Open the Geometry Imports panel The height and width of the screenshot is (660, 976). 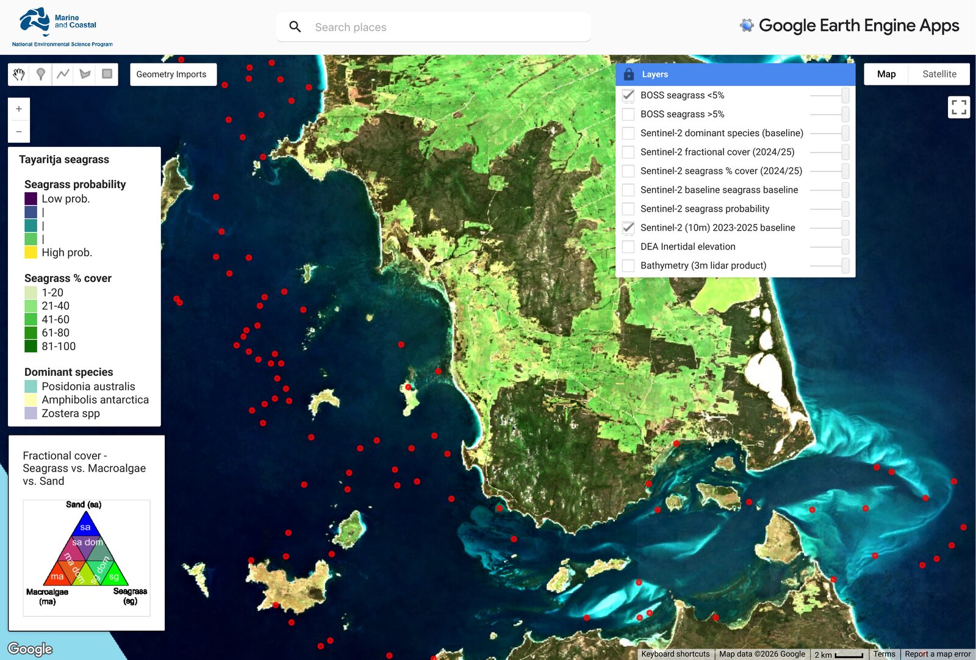(x=173, y=74)
